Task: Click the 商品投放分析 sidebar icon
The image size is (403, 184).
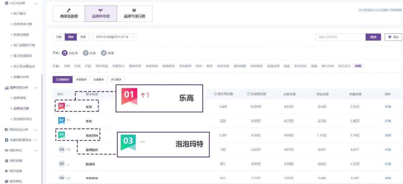Action: click(x=7, y=129)
